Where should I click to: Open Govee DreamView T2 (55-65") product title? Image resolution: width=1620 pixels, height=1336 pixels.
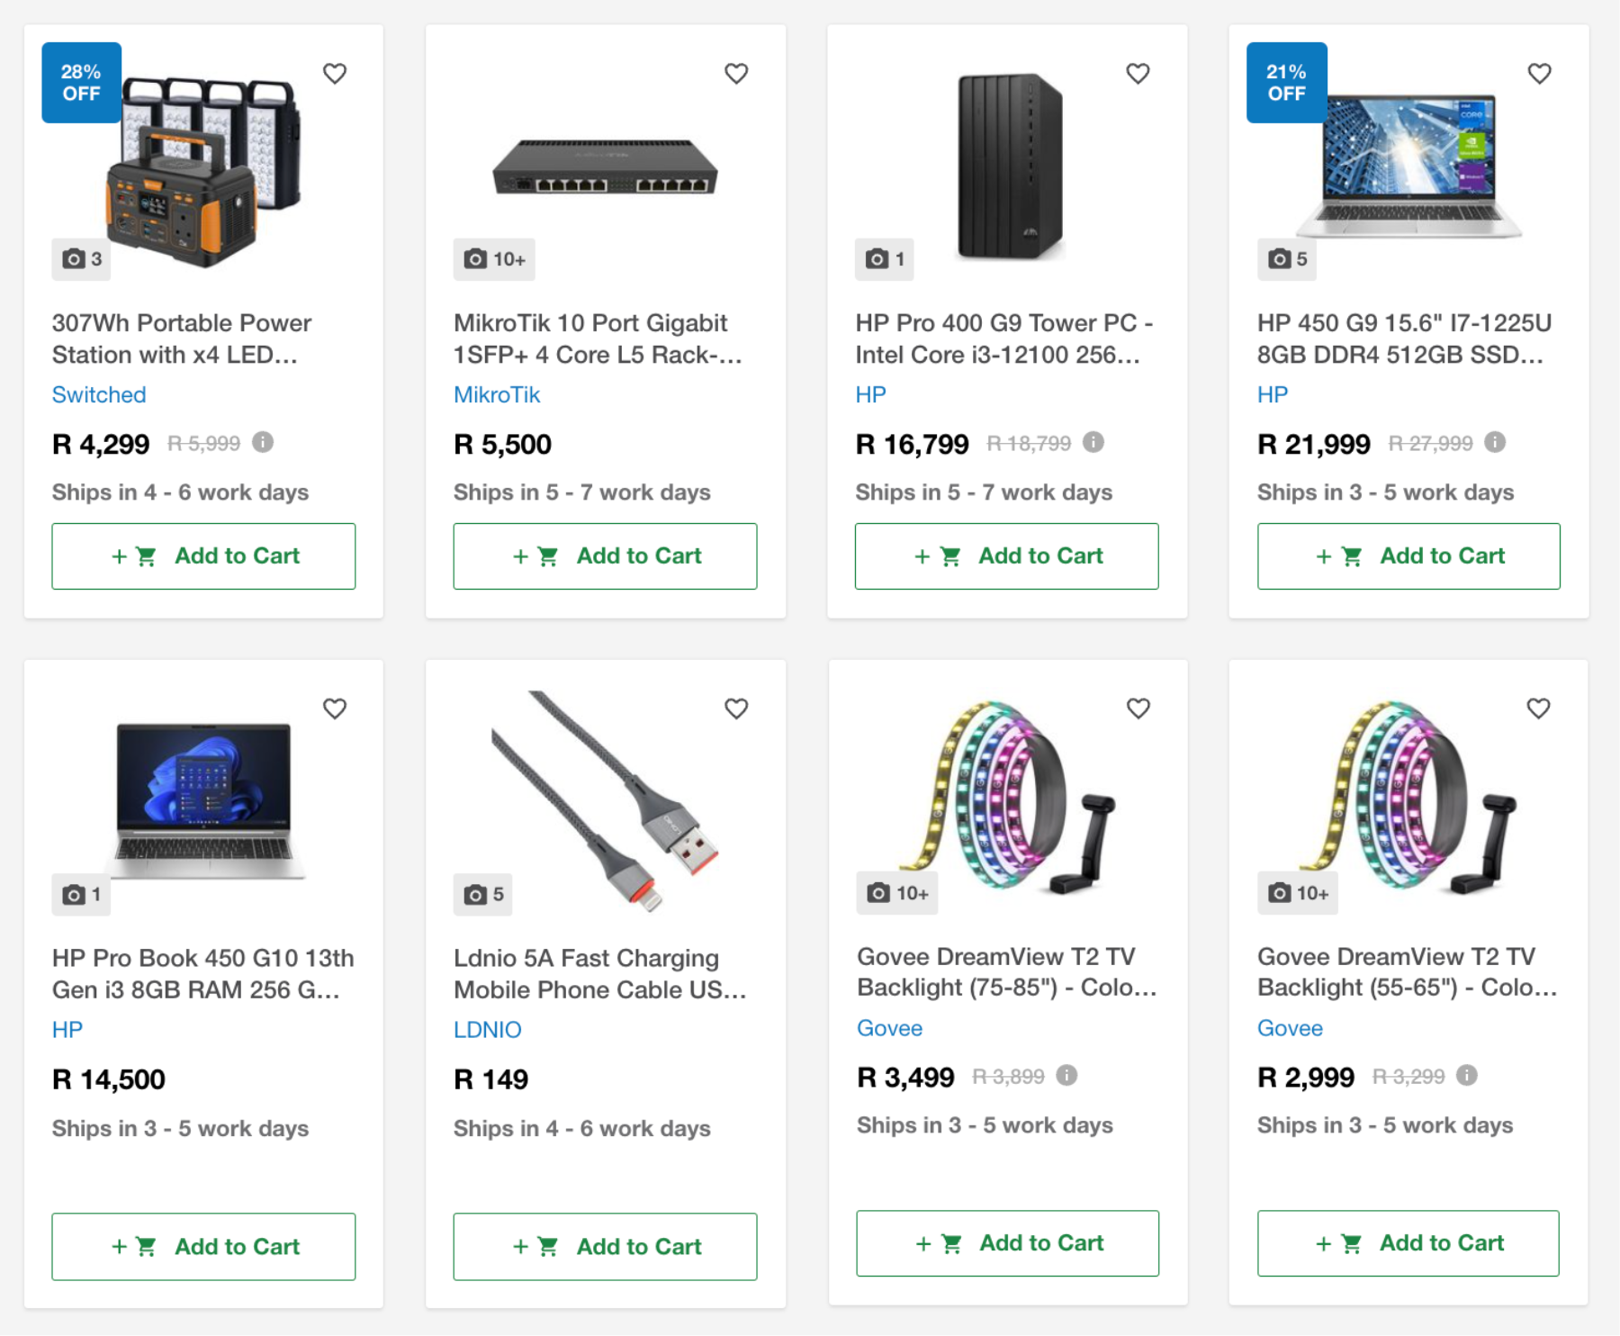click(x=1407, y=972)
